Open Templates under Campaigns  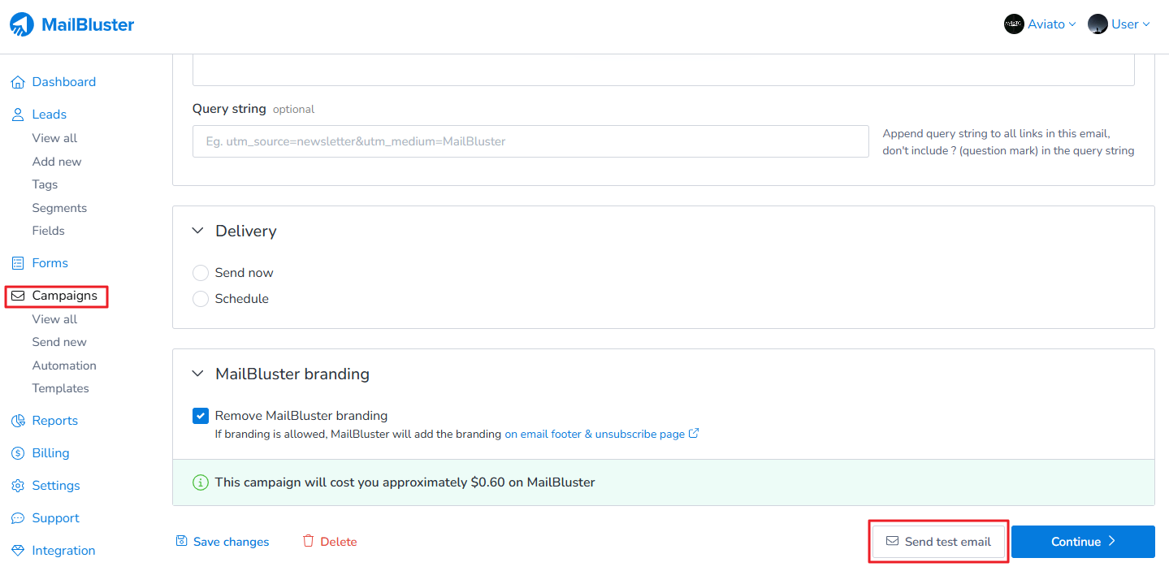pyautogui.click(x=61, y=388)
